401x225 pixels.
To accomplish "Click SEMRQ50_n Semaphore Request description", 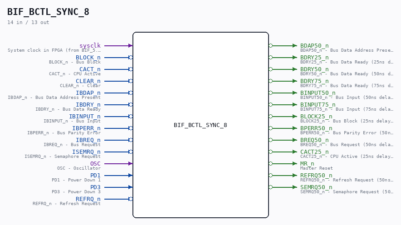I will pyautogui.click(x=347, y=191).
